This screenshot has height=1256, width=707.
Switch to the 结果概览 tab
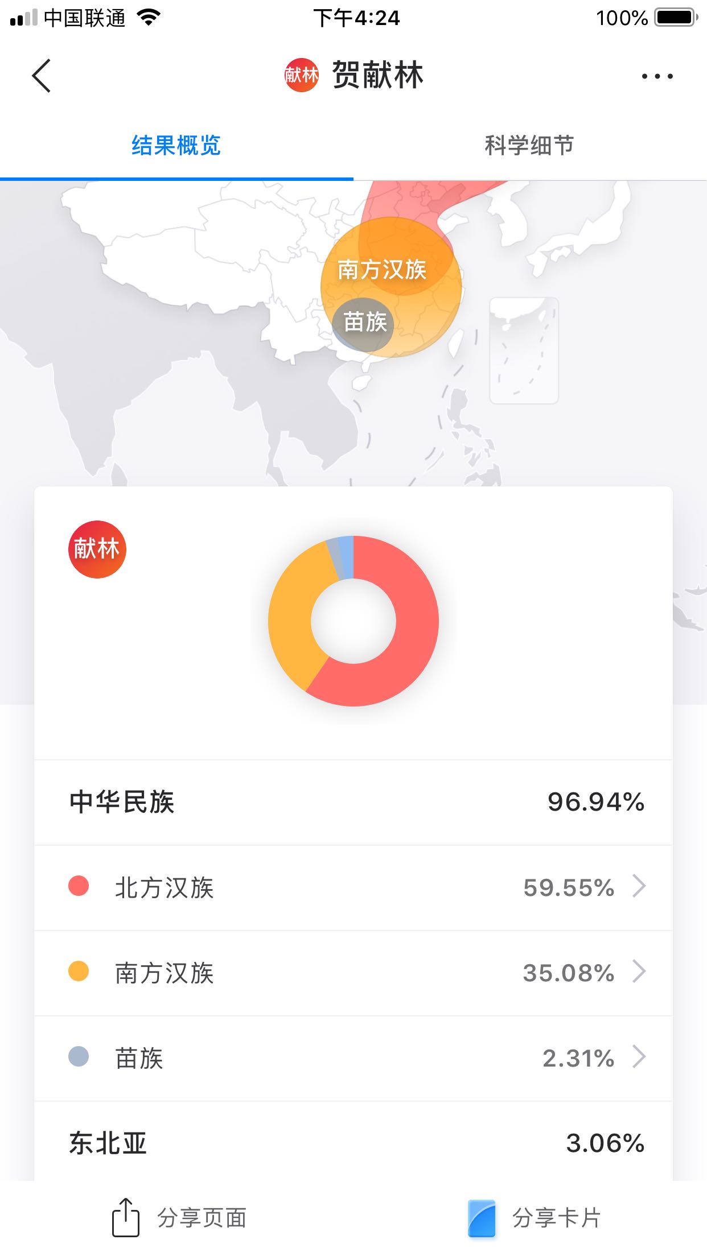pos(176,146)
